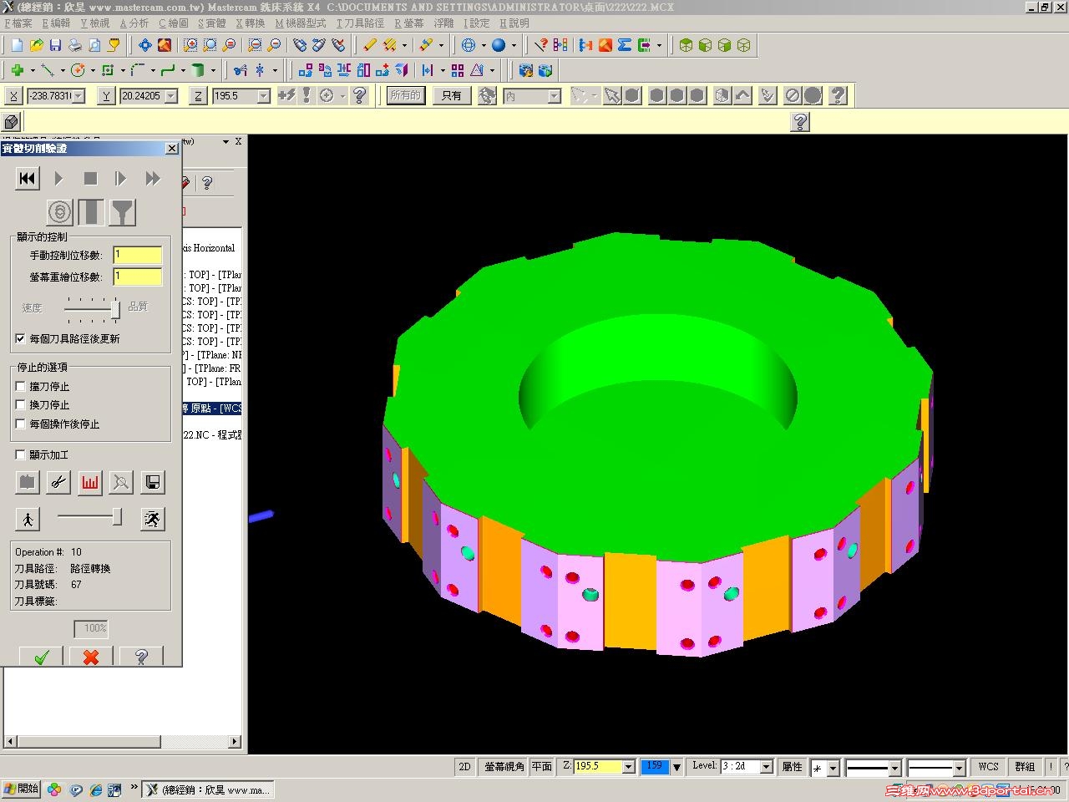Open dropdown arrow next to green cylinder icon
Viewport: 1069px width, 802px height.
pos(213,71)
